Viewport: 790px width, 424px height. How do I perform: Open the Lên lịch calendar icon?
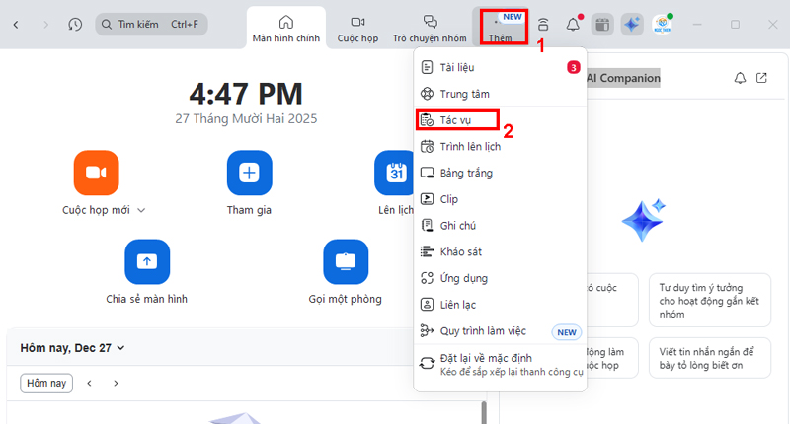395,174
